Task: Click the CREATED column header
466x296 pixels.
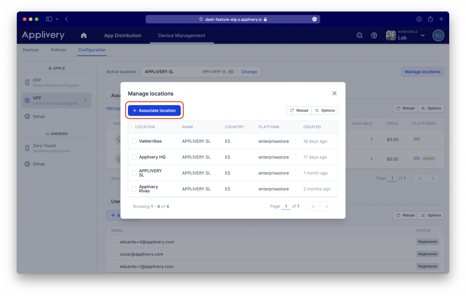Action: click(312, 127)
